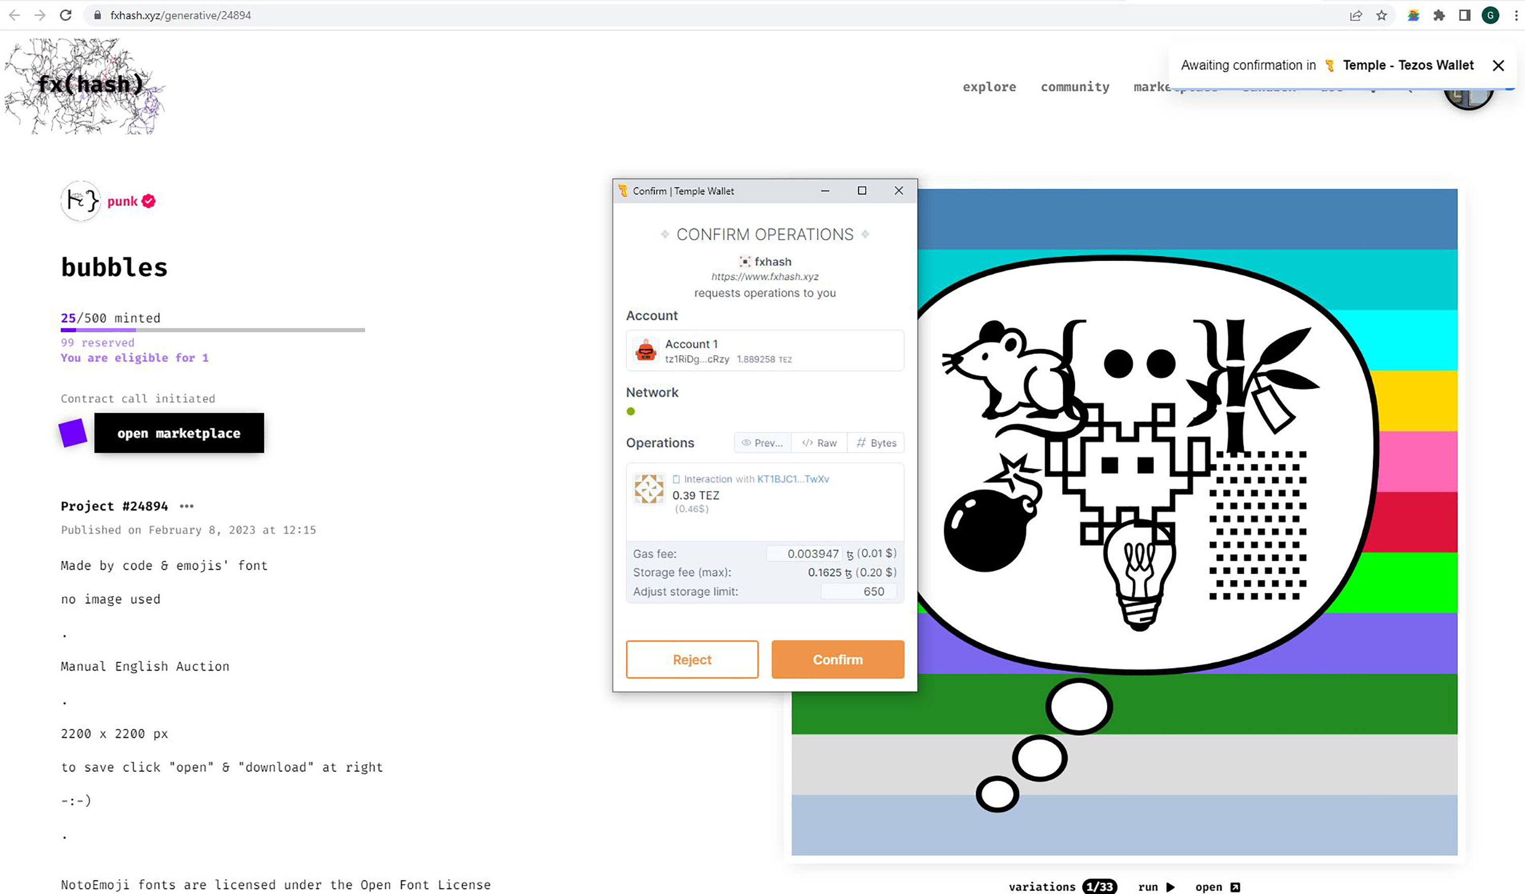
Task: Dismiss the awaiting confirmation notification
Action: (x=1498, y=66)
